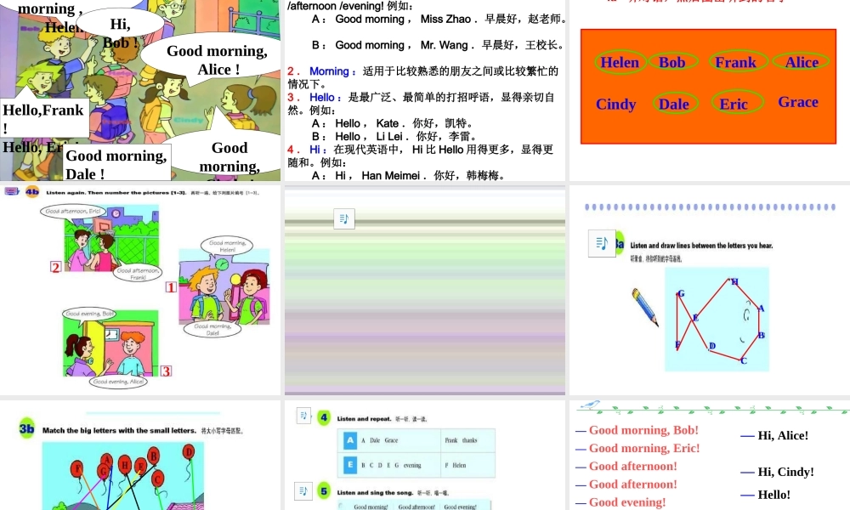The image size is (850, 510).
Task: Click the audio icon on the striped slide
Action: click(x=344, y=219)
